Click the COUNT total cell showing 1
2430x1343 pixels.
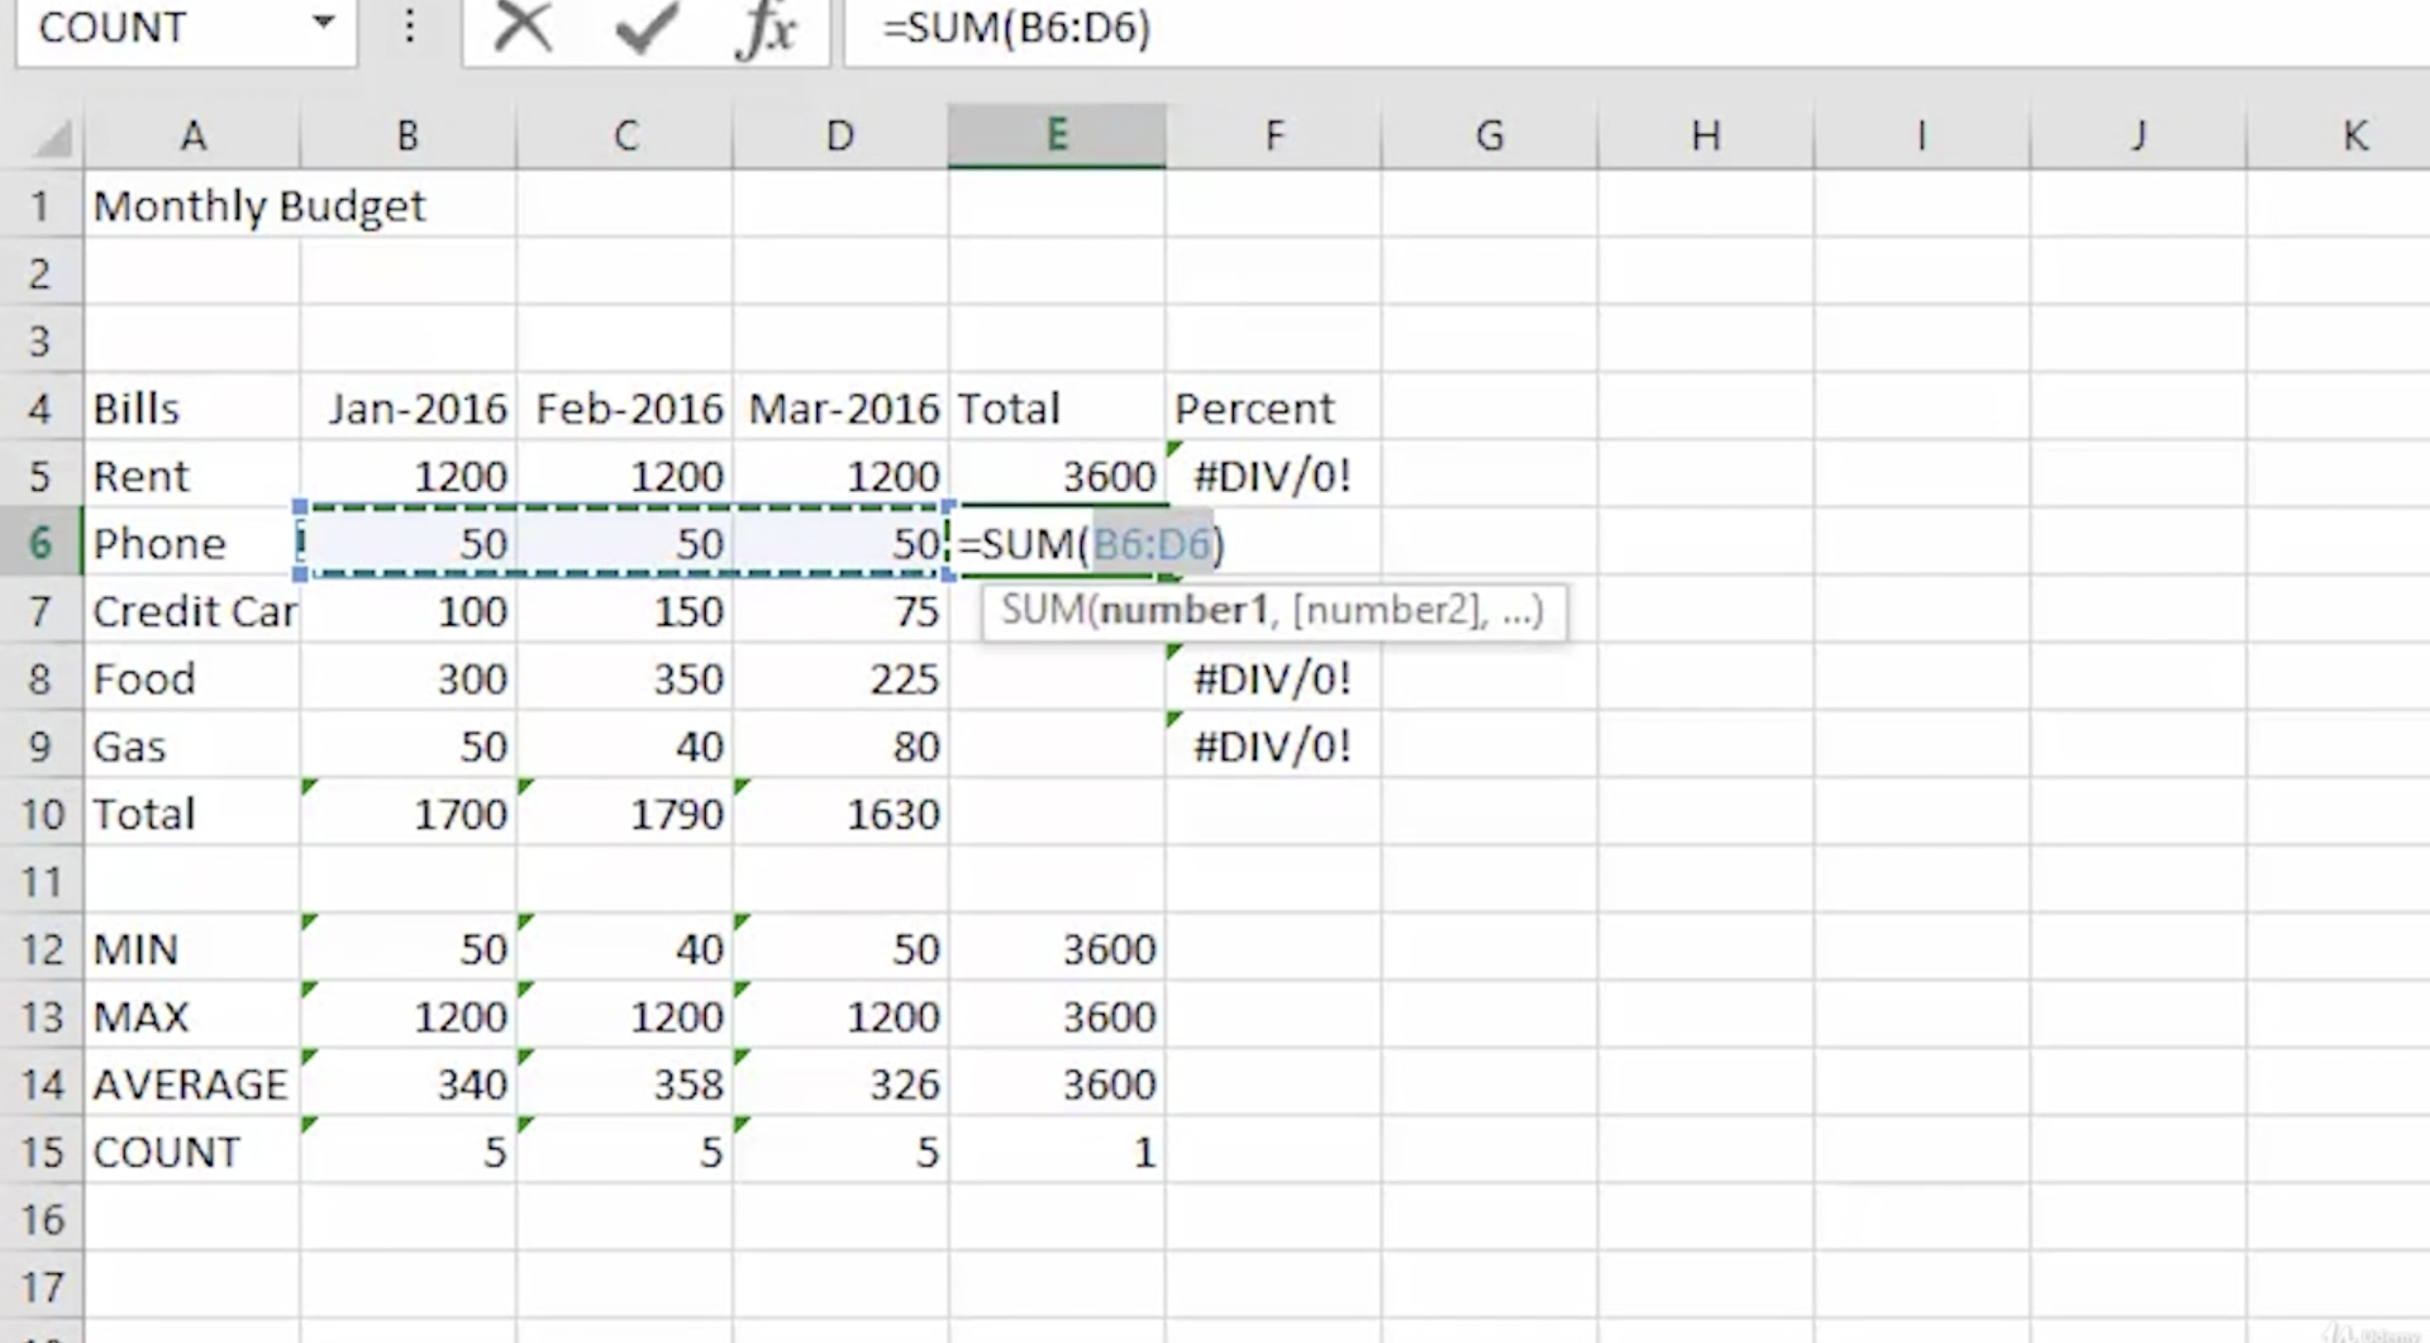pos(1056,1151)
